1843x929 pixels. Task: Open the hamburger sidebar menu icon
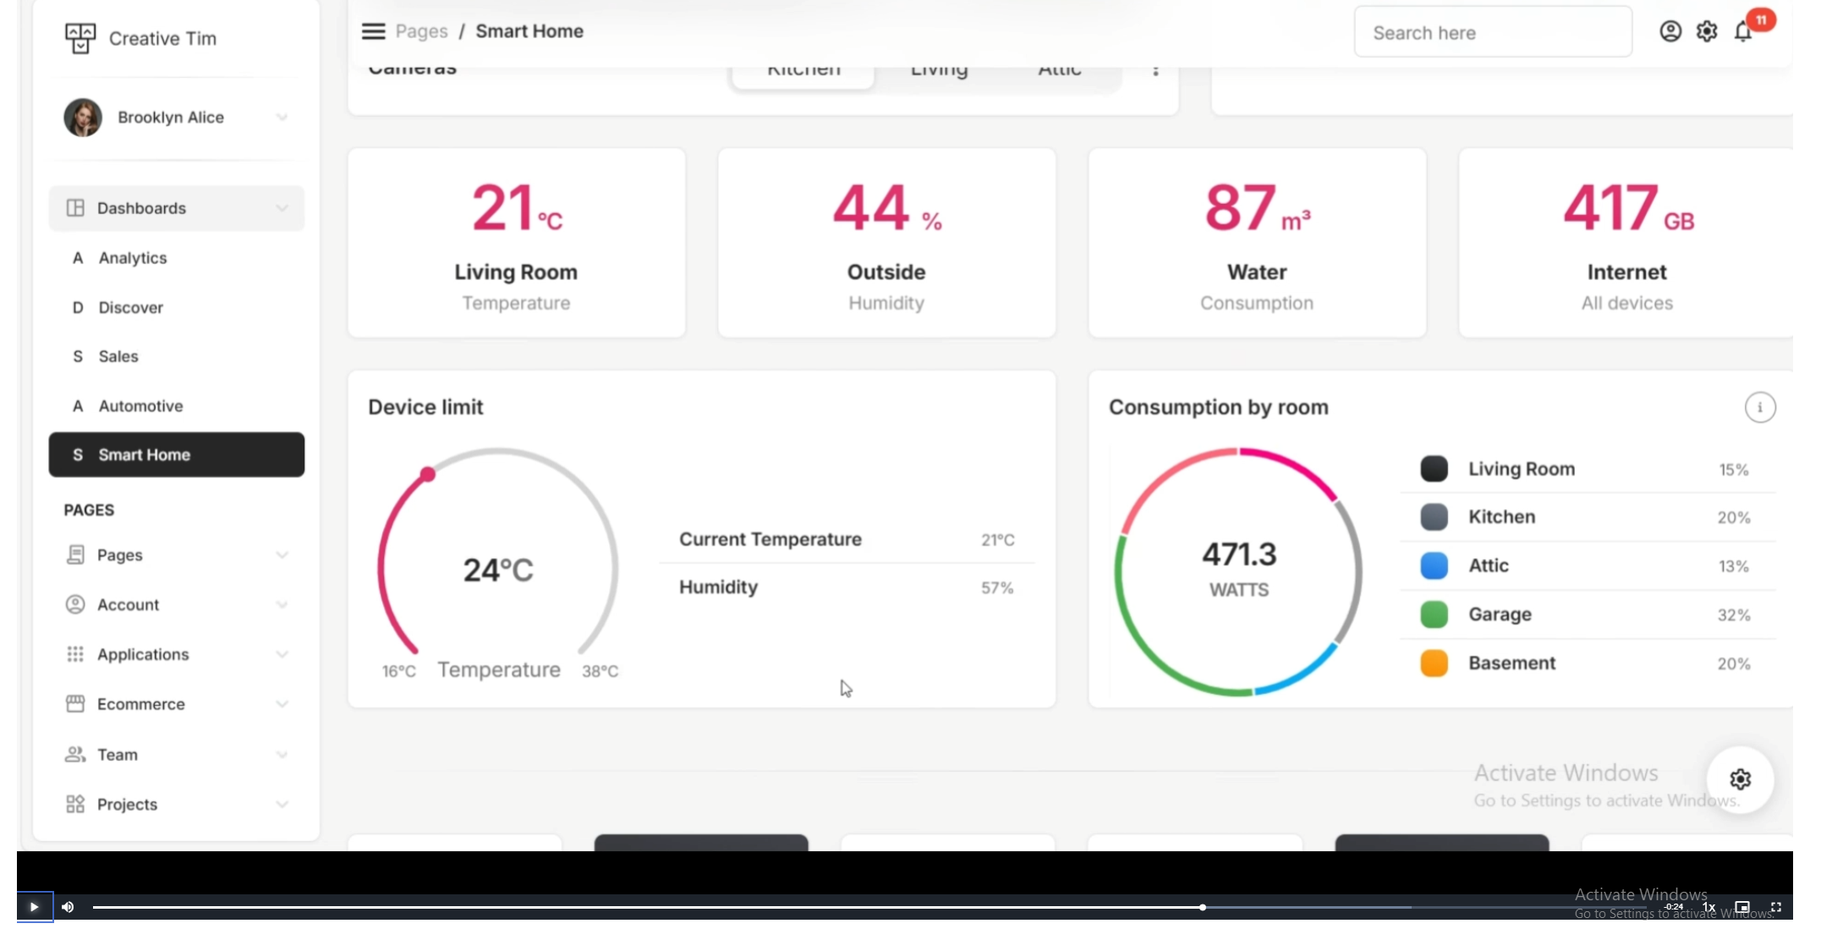pyautogui.click(x=373, y=31)
